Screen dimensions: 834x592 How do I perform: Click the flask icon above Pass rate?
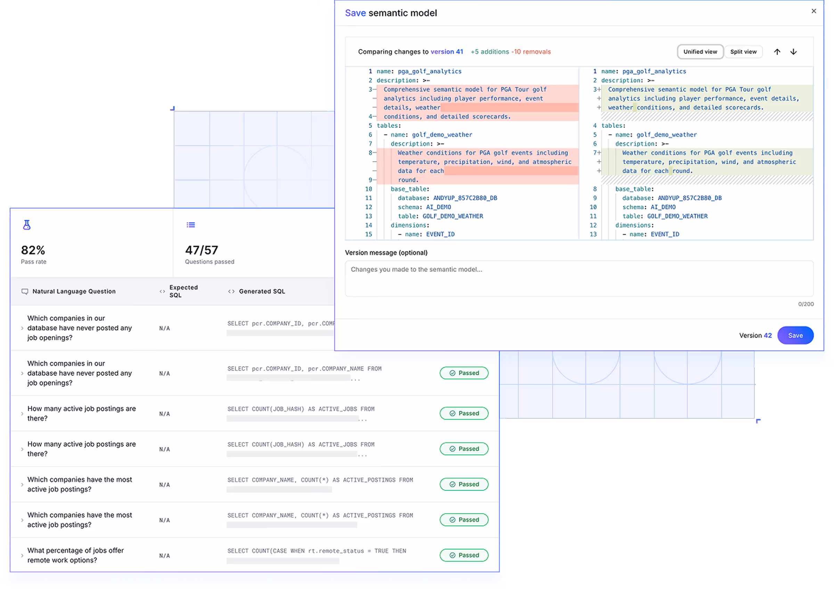27,225
